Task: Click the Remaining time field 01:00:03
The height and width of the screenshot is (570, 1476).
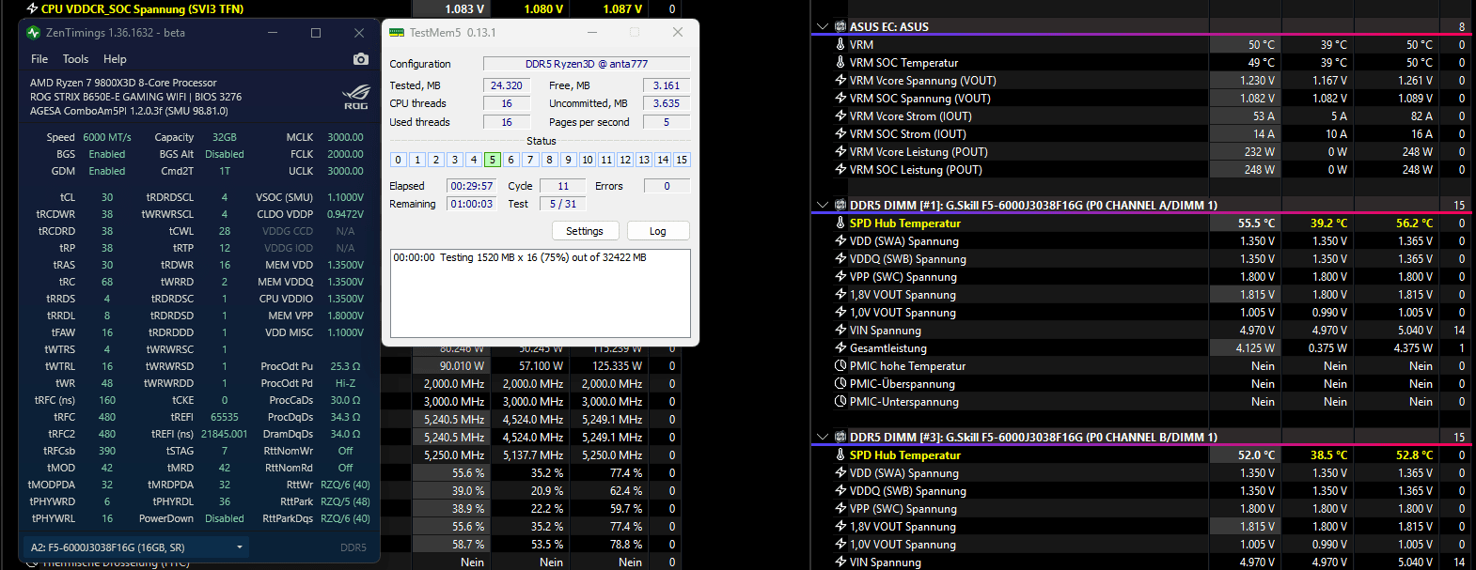Action: (471, 204)
